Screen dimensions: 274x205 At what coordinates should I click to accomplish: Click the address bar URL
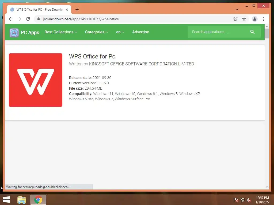(x=81, y=19)
